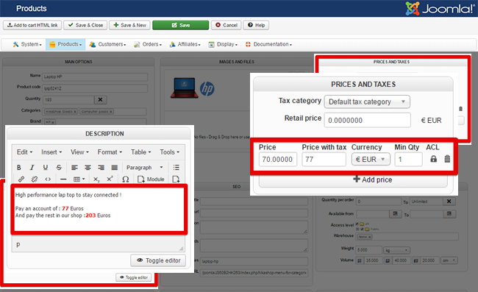This screenshot has height=292, width=478.
Task: Apply subscript formatting
Action: [x=96, y=179]
